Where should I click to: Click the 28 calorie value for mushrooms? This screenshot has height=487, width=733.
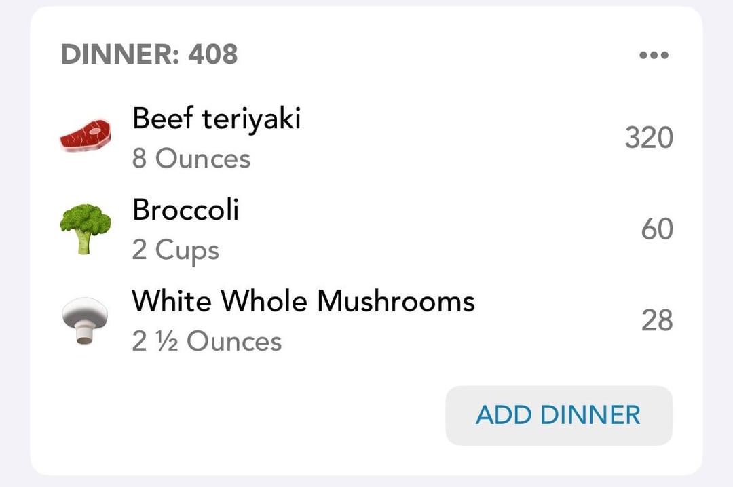coord(657,321)
